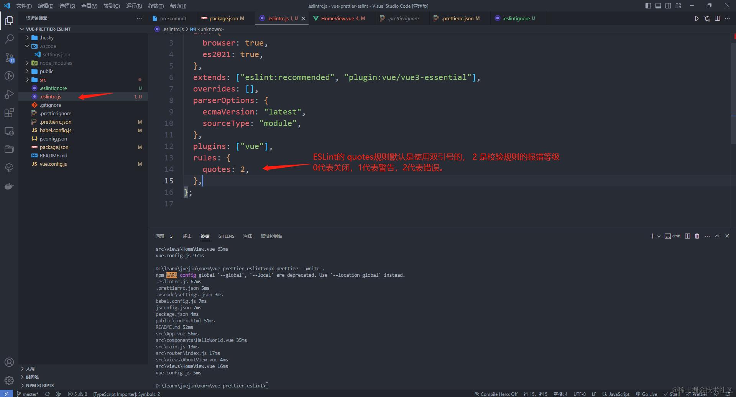Open changes with the compare icon
The image size is (736, 397).
pos(707,18)
